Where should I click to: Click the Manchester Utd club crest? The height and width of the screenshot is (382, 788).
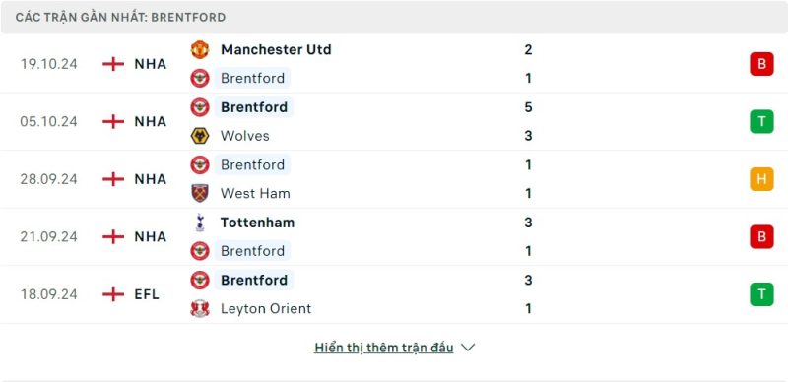[200, 50]
